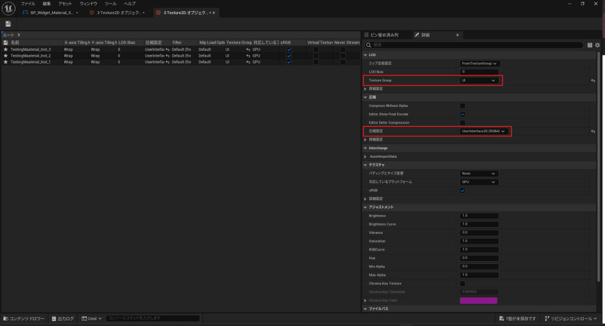Enable Compress Without Alpha checkbox

[x=463, y=106]
